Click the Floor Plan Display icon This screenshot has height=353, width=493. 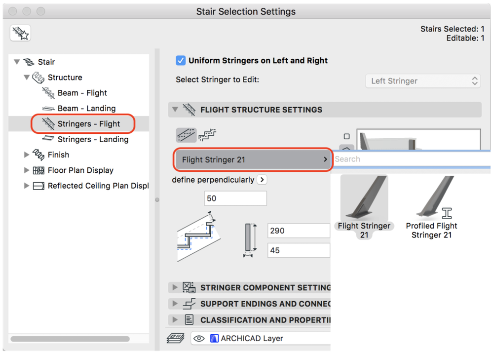pos(38,170)
